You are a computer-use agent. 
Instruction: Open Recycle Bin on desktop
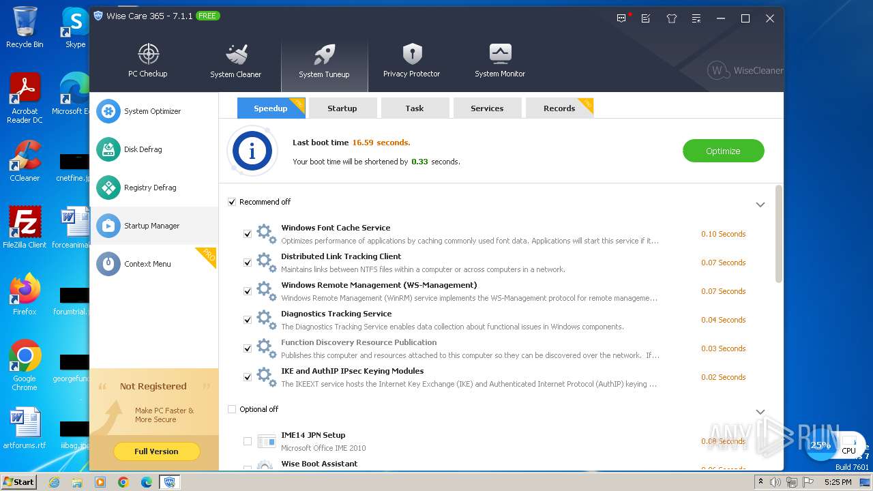point(25,27)
